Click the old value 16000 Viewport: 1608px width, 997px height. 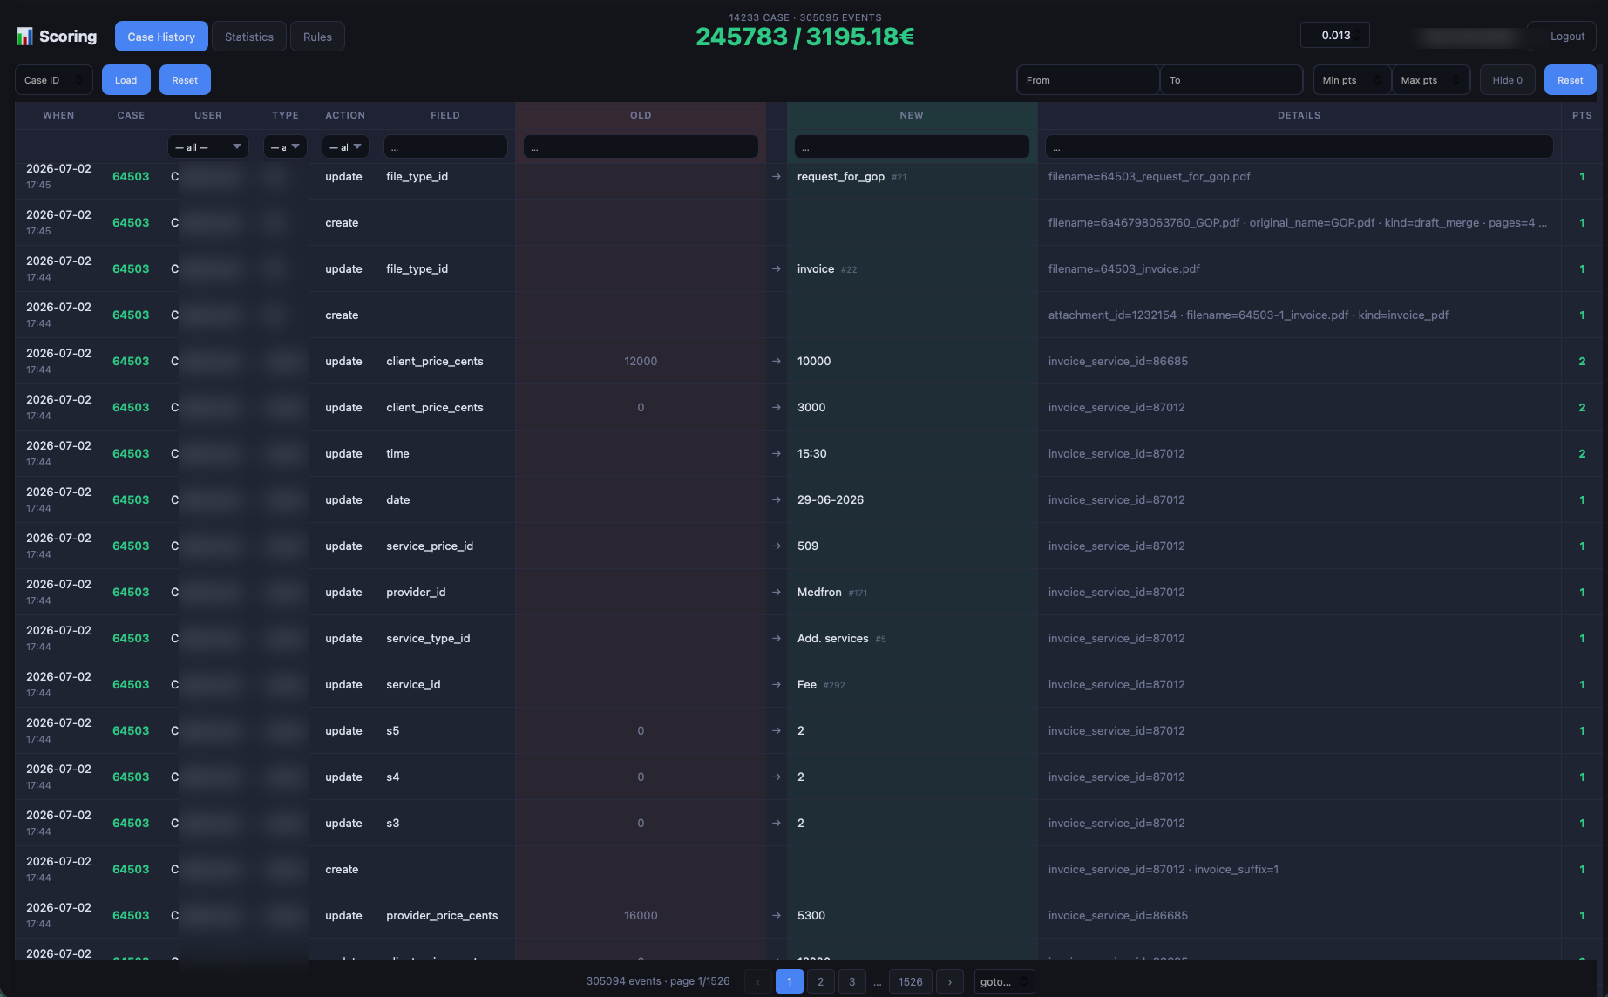641,915
